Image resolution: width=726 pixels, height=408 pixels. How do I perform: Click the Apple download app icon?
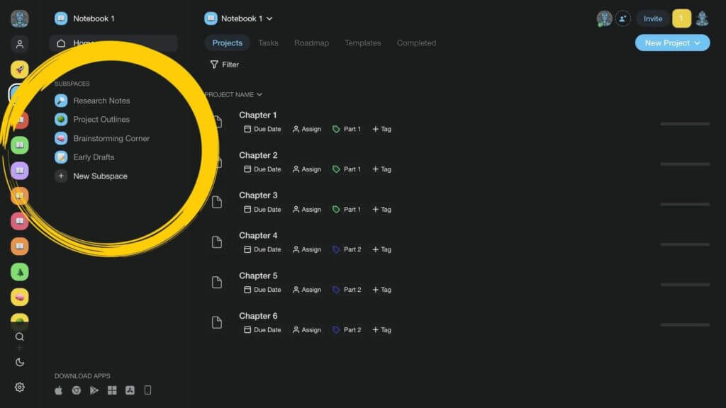59,390
